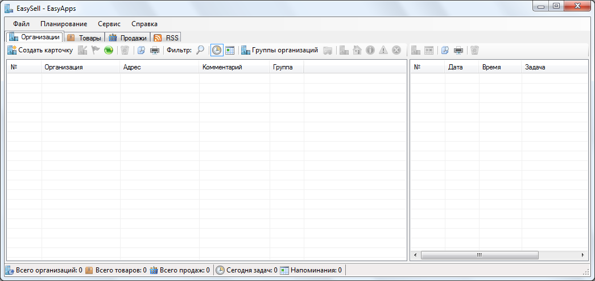595x281 pixels.
Task: Minimize the EasySell window
Action: tap(540, 6)
